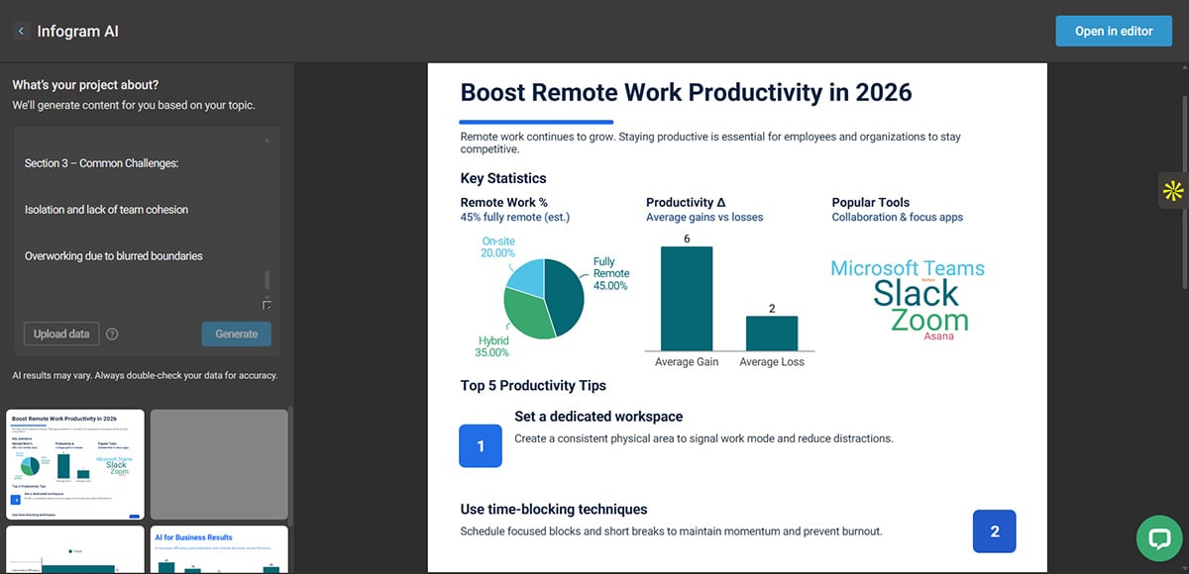Viewport: 1189px width, 574px height.
Task: Click the Open in editor button
Action: click(1113, 31)
